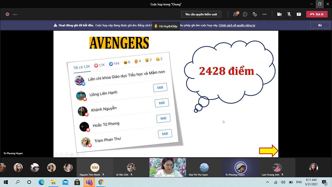Open the More actions ellipsis menu
This screenshot has width=332, height=187.
pos(265,14)
